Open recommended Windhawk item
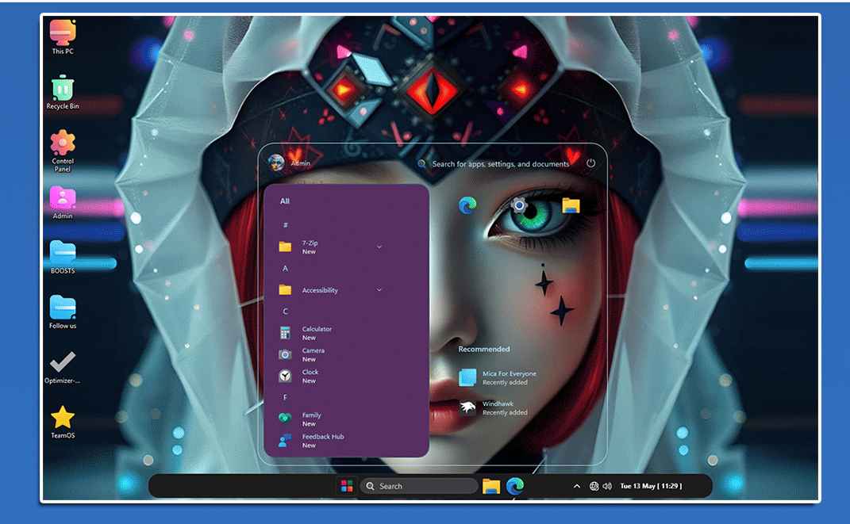 pyautogui.click(x=497, y=407)
